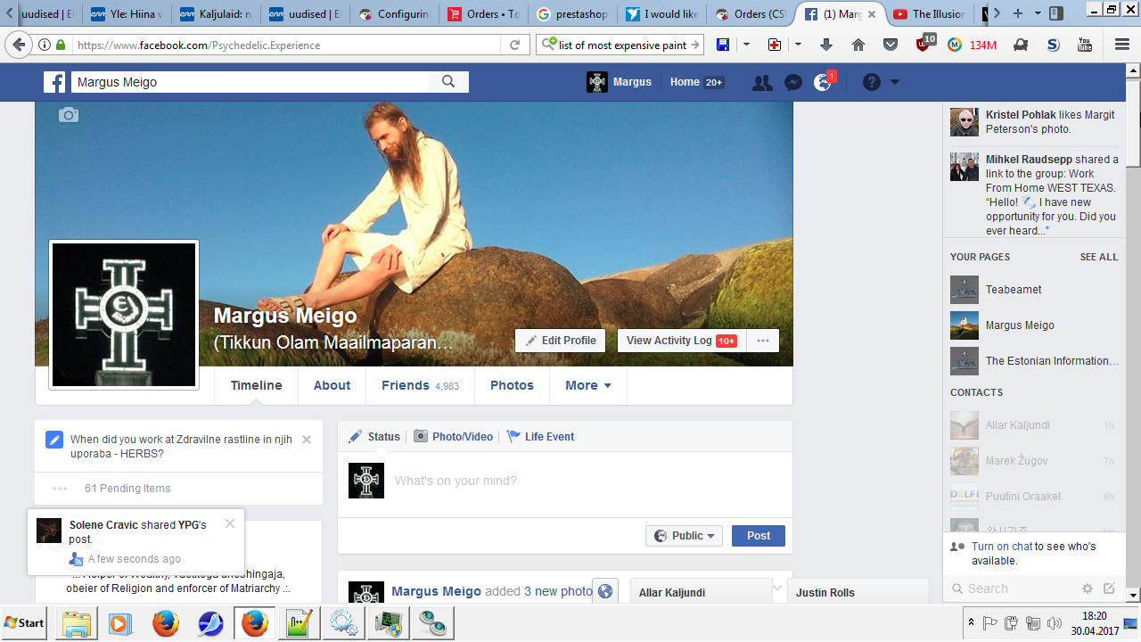Open Windows Explorer from the taskbar
The image size is (1141, 642).
pos(78,622)
